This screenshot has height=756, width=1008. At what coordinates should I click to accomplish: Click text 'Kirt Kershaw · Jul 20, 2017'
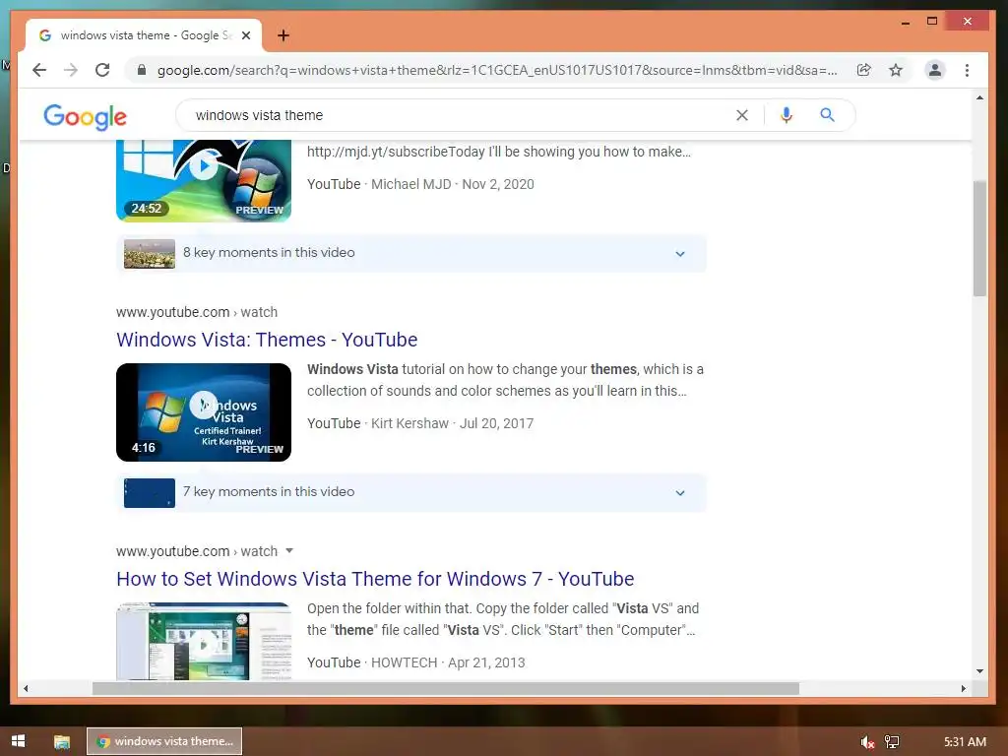tap(453, 423)
